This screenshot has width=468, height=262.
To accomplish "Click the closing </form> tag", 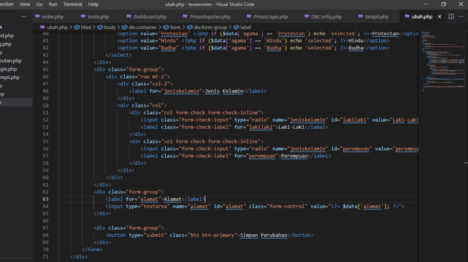I will click(x=92, y=249).
